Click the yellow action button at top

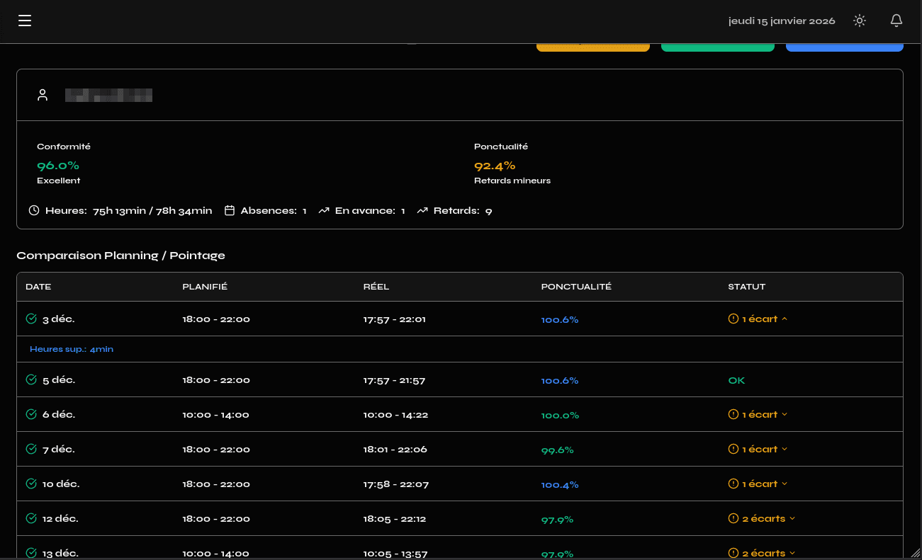tap(592, 47)
